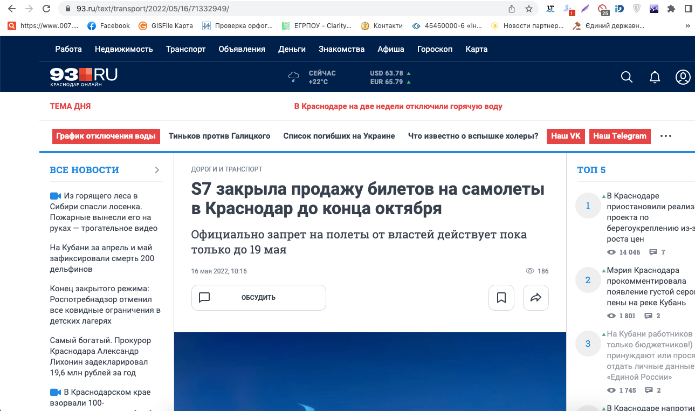Viewport: 695px width, 411px height.
Task: Show hidden bookmarks via the double chevron
Action: coord(687,25)
